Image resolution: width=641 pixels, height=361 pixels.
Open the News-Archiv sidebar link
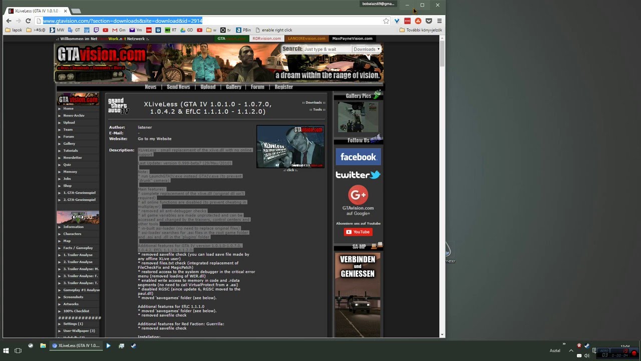[x=74, y=115]
